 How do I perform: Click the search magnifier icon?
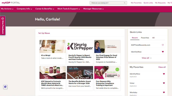pyautogui.click(x=125, y=3)
